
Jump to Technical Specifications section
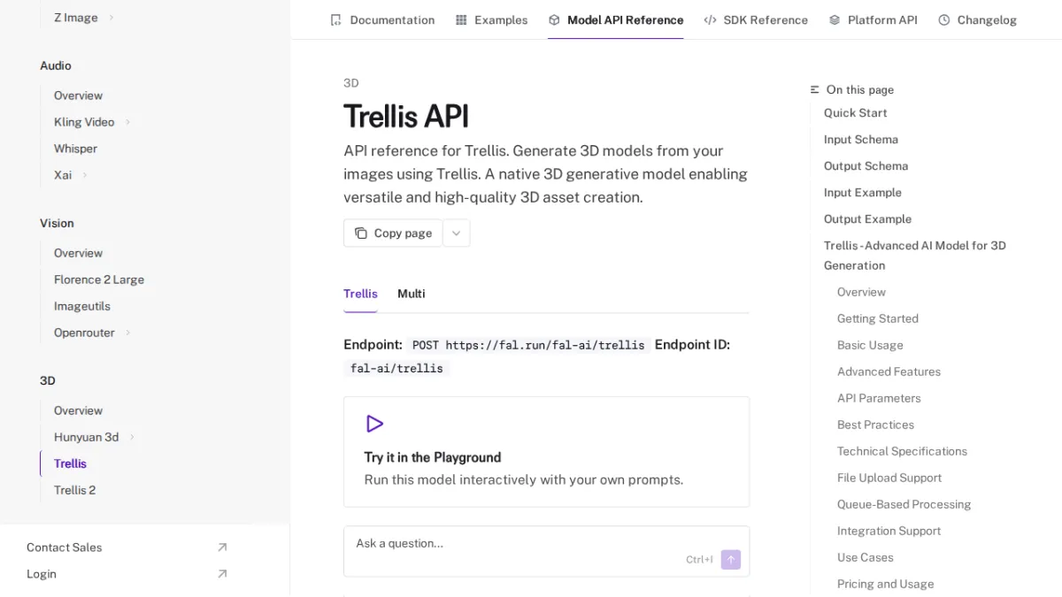902,451
